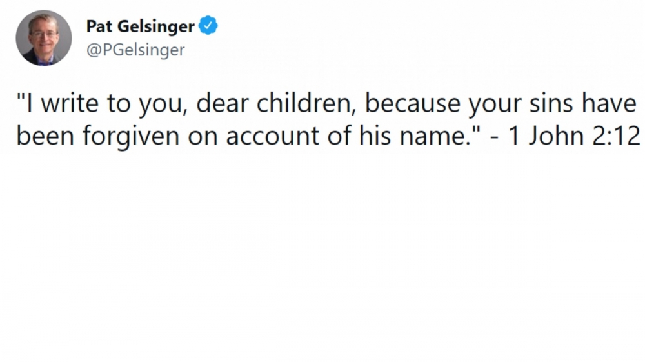Screen dimensions: 645x362
Task: Click the word "account" in the tweet
Action: (x=272, y=136)
